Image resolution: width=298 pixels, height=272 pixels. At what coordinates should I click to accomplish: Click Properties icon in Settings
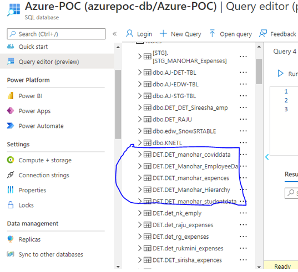coord(11,190)
